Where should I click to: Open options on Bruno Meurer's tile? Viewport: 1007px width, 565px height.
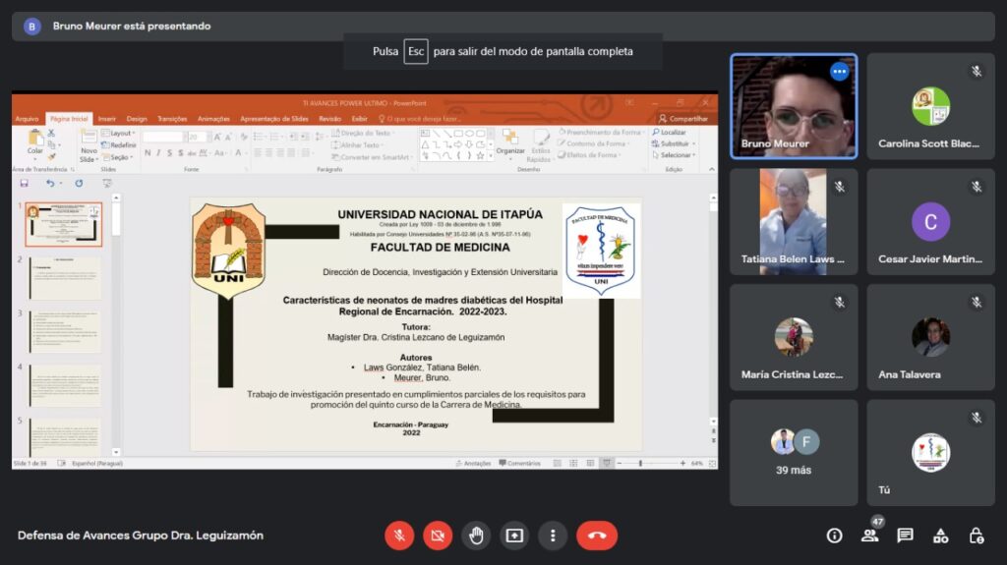coord(839,71)
